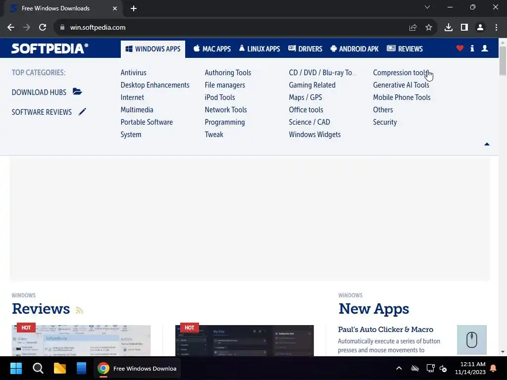Open the notification bell in system tray
507x380 pixels.
tap(494, 368)
